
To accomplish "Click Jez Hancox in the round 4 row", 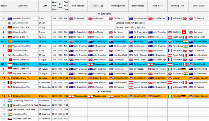I will pos(138,46).
